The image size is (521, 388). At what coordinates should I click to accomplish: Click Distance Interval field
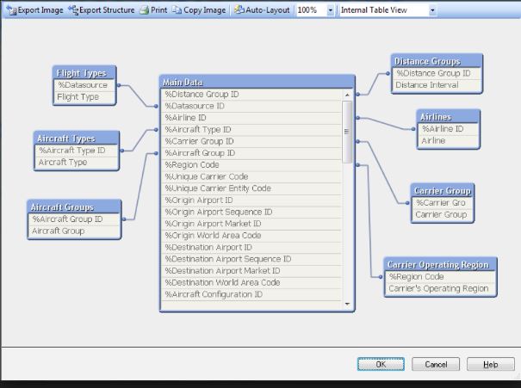[x=437, y=85]
